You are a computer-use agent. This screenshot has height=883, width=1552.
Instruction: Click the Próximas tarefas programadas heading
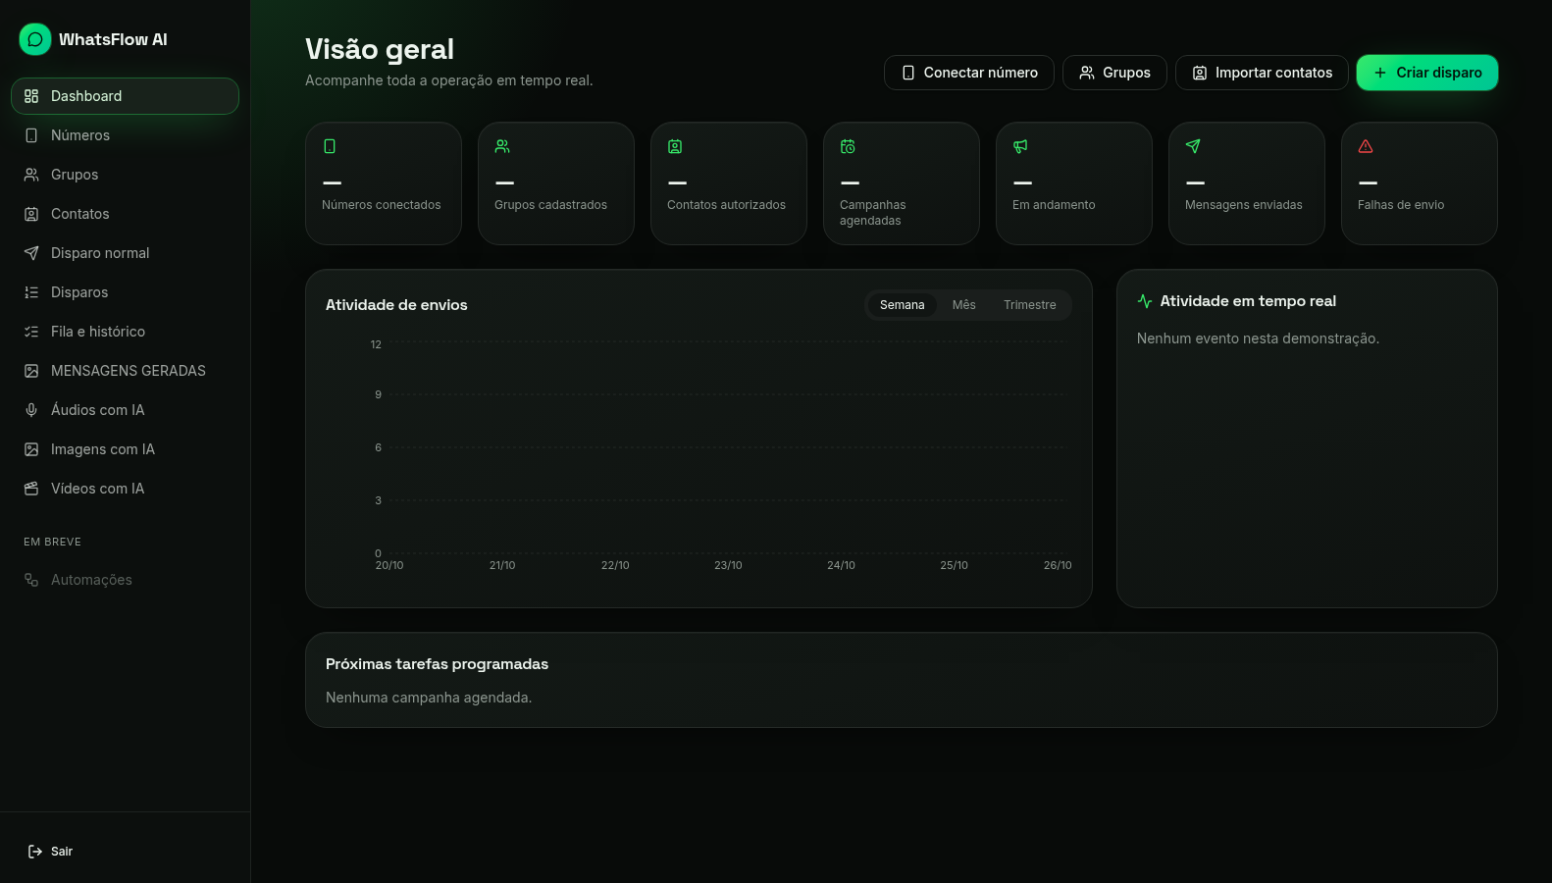click(x=437, y=664)
